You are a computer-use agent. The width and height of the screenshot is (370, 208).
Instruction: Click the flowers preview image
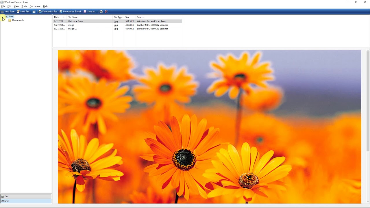click(209, 127)
